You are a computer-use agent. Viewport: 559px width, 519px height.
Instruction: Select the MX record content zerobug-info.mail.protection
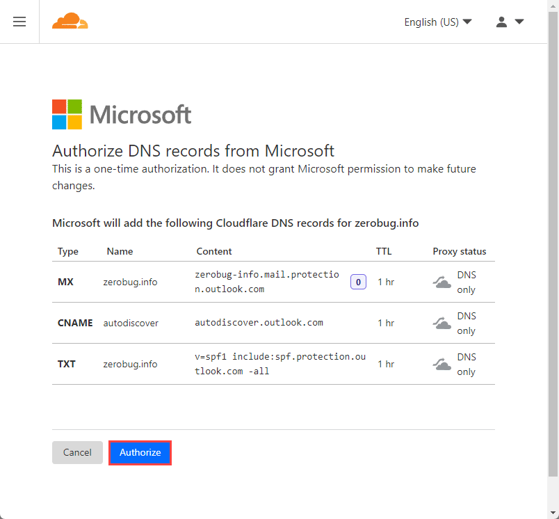(267, 282)
